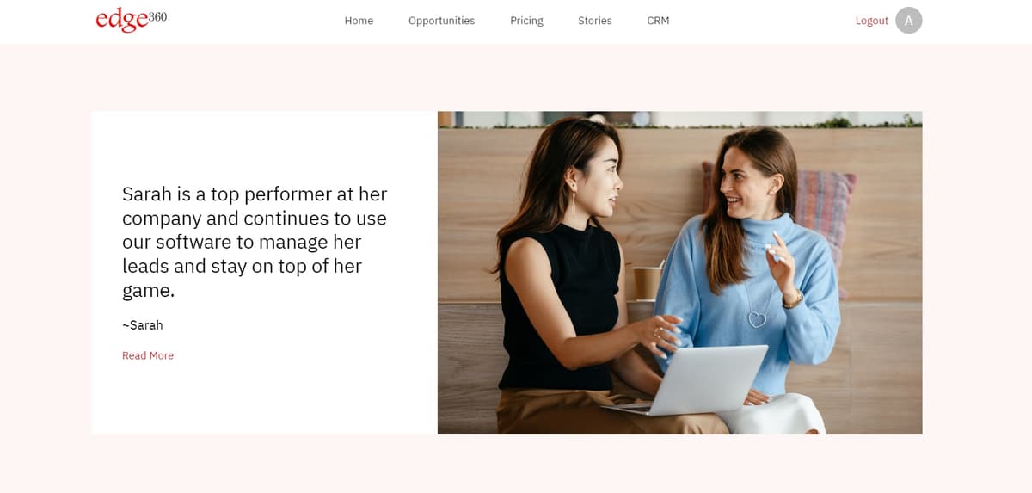
Task: Go to the Home menu item
Action: pos(359,21)
